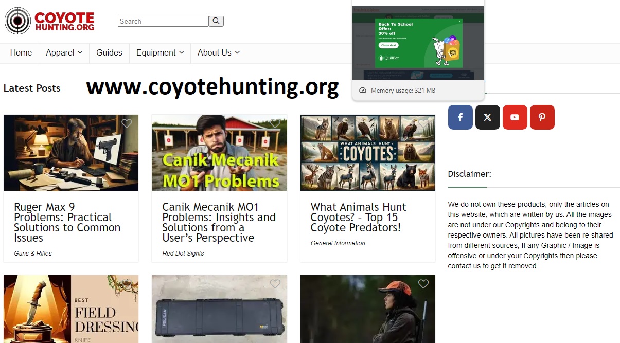Click the magnifier search button
620x343 pixels.
tap(217, 21)
